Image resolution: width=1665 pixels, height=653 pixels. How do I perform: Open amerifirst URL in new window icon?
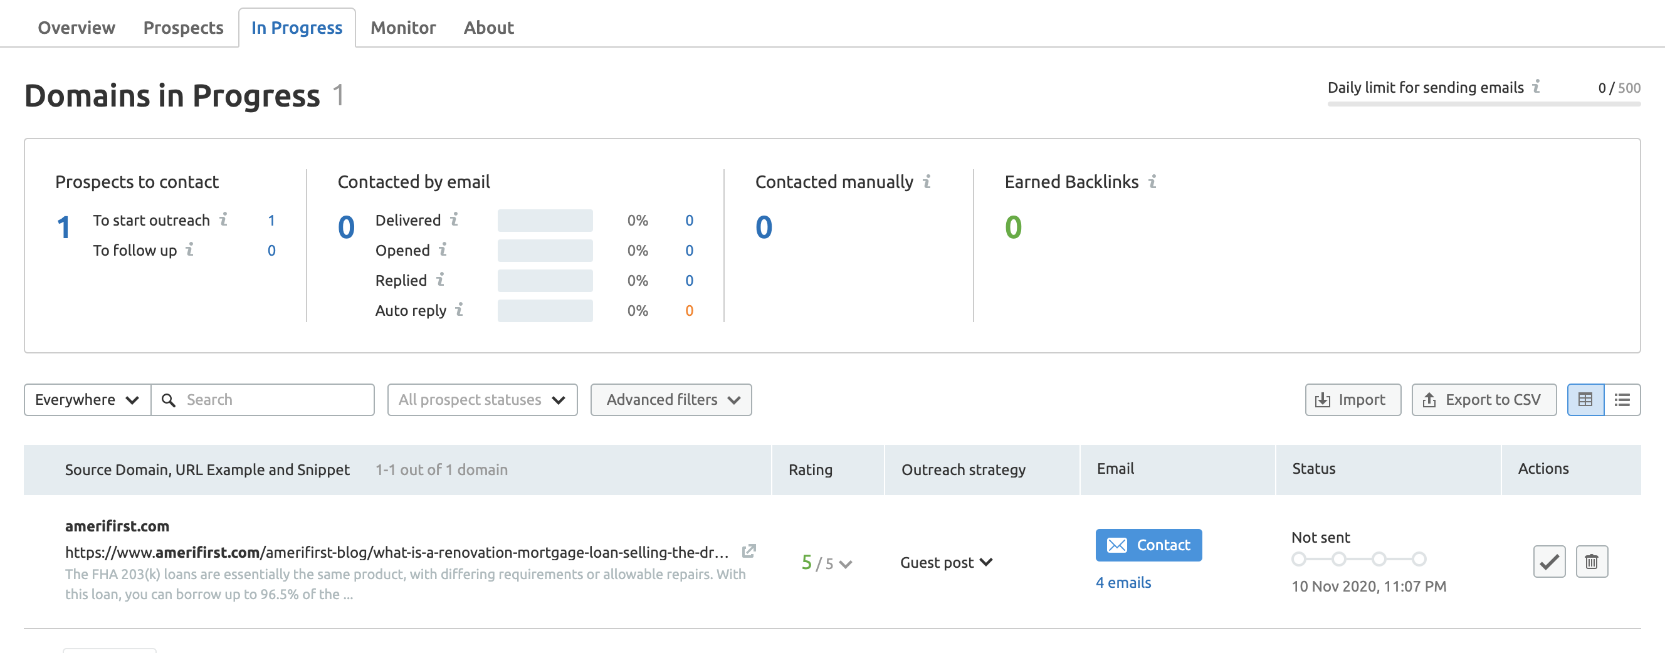pos(748,551)
